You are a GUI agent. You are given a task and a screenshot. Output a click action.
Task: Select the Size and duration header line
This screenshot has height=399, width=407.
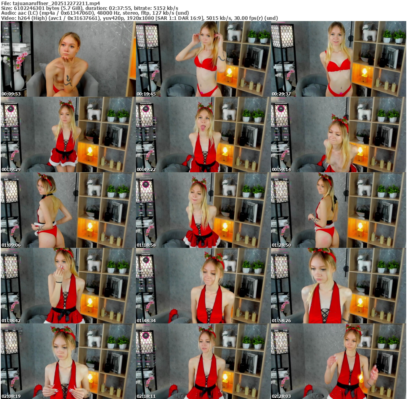pyautogui.click(x=89, y=8)
